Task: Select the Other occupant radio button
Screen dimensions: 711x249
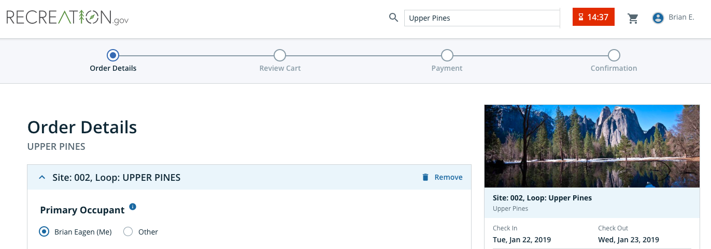Action: click(128, 232)
